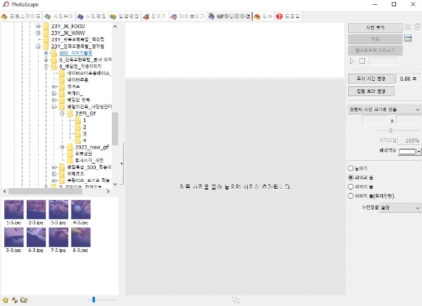Select the 000_이미지활용 folder
This screenshot has width=422, height=306.
click(76, 53)
